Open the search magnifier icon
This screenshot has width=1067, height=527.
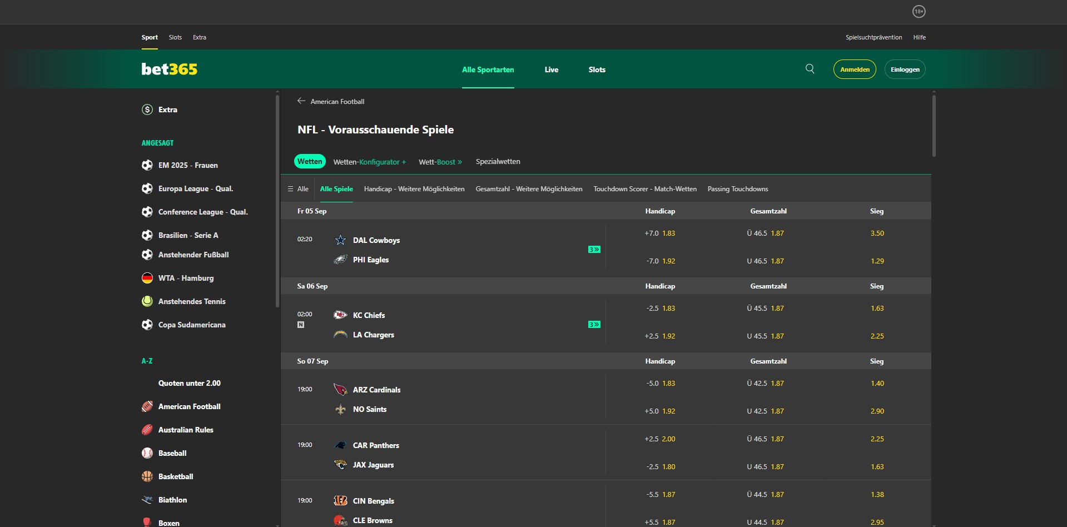810,69
